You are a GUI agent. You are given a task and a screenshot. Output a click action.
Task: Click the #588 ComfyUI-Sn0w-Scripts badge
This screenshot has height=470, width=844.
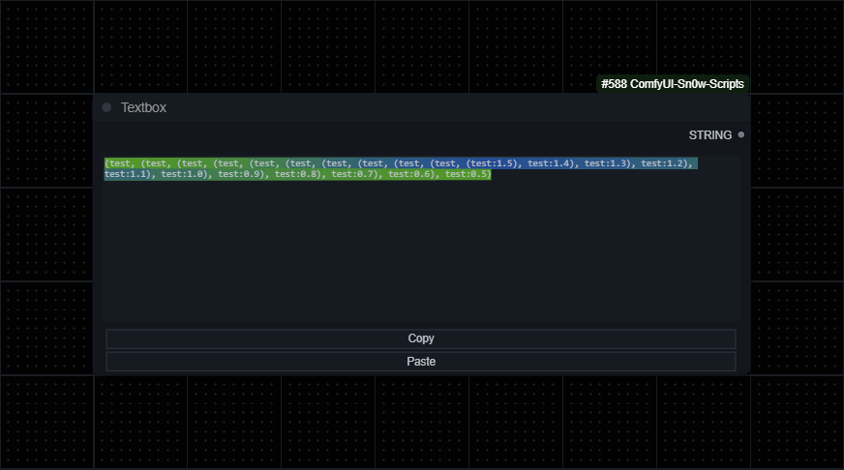click(673, 84)
